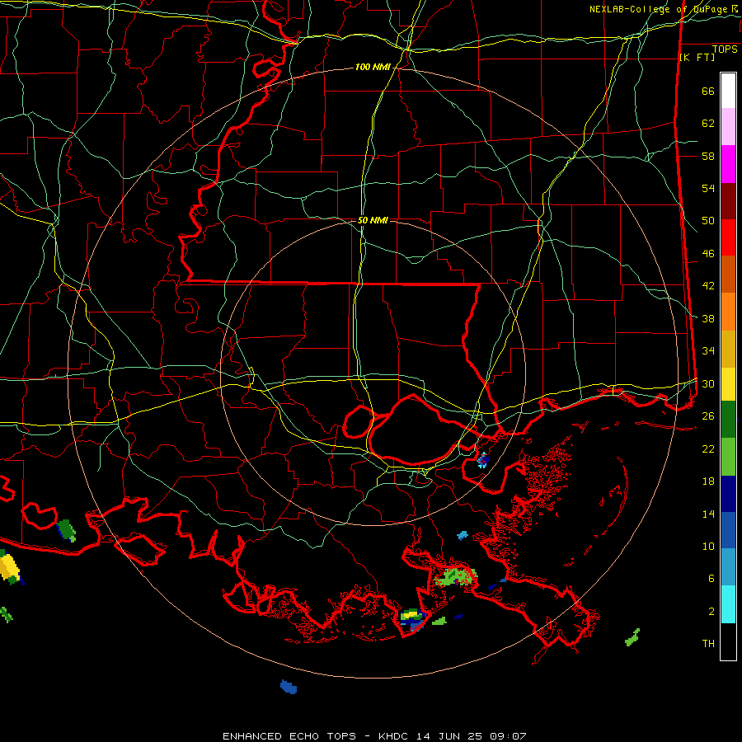
Task: Select the legend value 46
Action: coord(708,254)
